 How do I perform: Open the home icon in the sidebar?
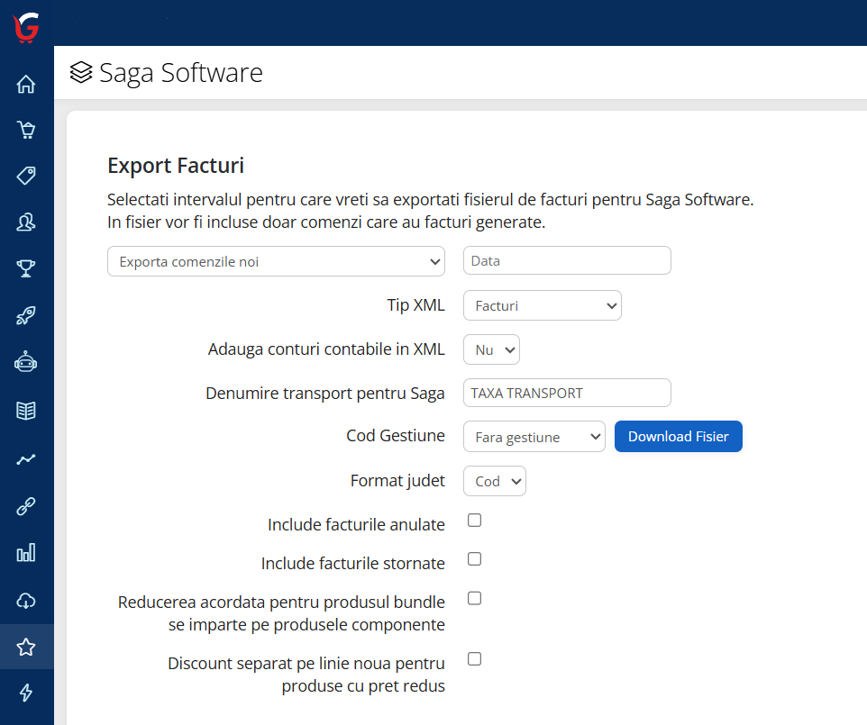pyautogui.click(x=26, y=84)
